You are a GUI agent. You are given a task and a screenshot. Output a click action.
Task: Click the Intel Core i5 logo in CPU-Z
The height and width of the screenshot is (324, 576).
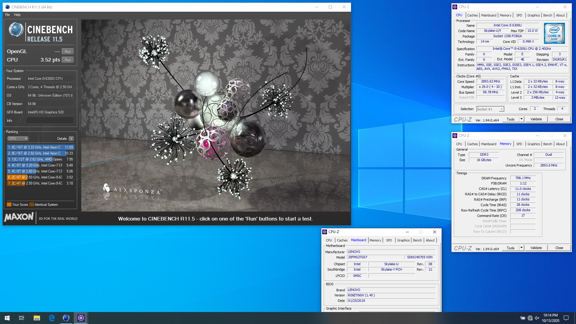point(554,33)
